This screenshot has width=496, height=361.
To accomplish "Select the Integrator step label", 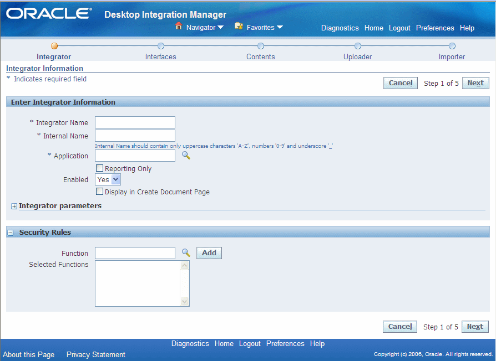I will (x=54, y=57).
